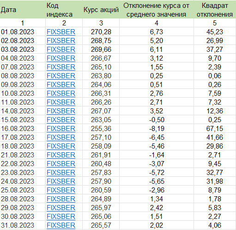Select the deviation cell -0,50
236x230 pixels.
pyautogui.click(x=157, y=120)
